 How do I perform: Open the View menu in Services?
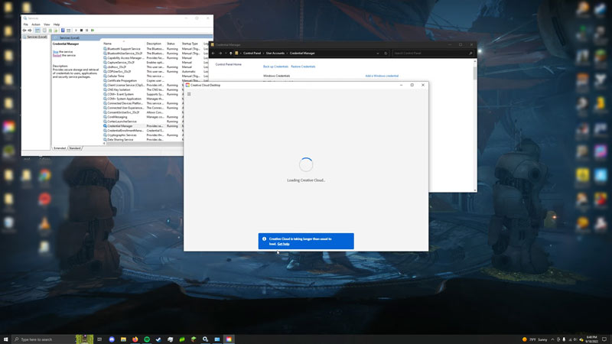point(47,24)
